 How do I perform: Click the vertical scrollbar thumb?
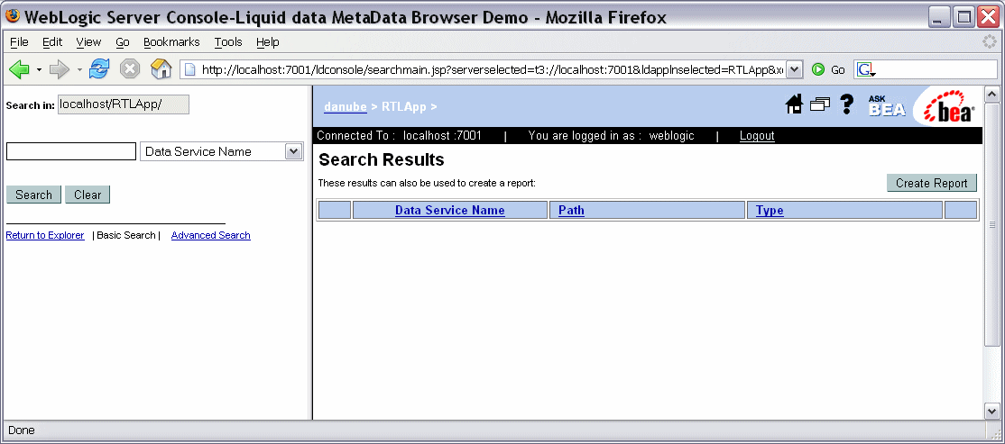tap(991, 224)
